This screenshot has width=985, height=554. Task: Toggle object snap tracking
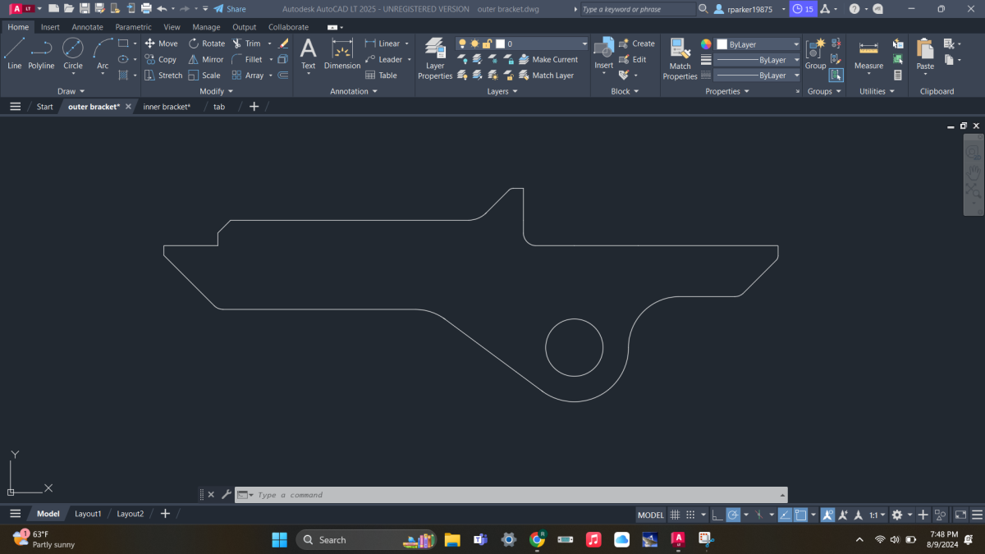coord(784,515)
